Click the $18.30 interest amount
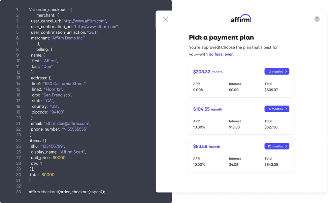This screenshot has width=330, height=203. tap(235, 127)
